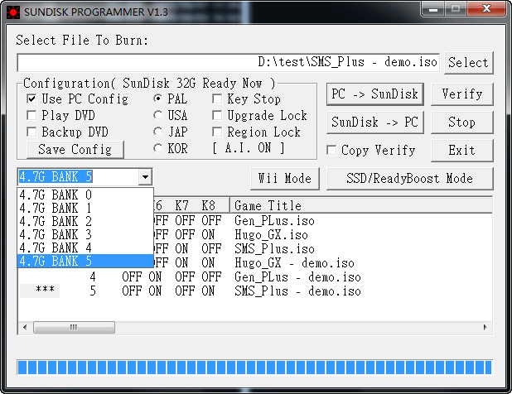
Task: Click the SunDisk -> PC button
Action: 374,123
